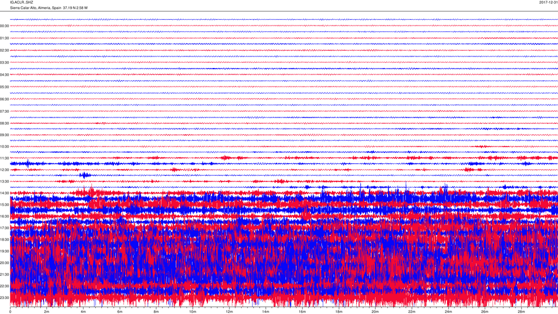Click the 20m axis tick label
558x314 pixels.
coord(375,312)
